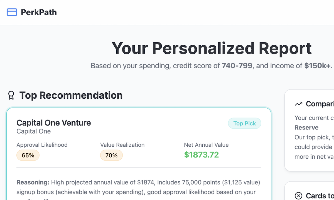Click the 65% approval likelihood badge
The height and width of the screenshot is (200, 334).
tap(28, 155)
